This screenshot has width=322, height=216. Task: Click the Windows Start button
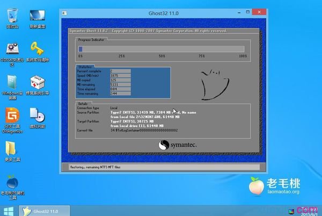[x=9, y=211]
